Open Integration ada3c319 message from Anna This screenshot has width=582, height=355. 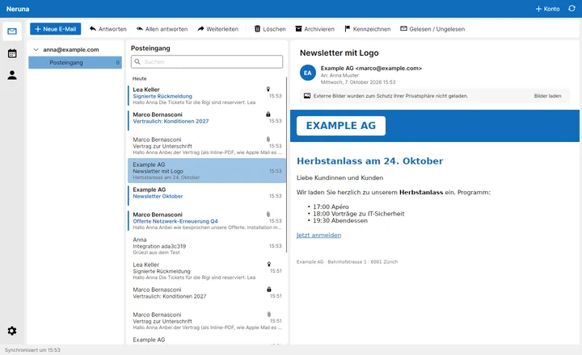207,246
